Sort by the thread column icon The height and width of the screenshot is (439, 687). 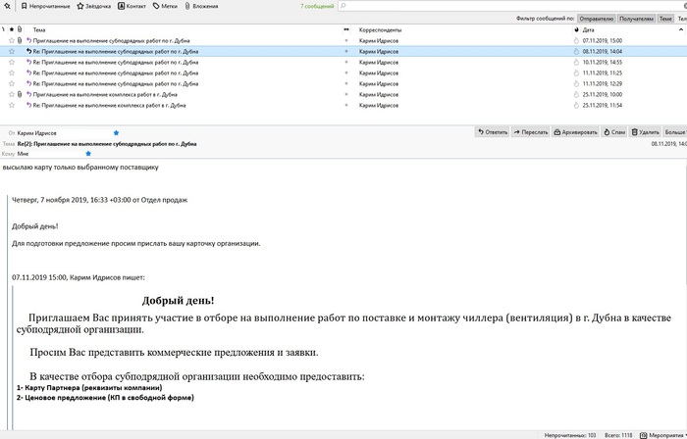pyautogui.click(x=3, y=29)
